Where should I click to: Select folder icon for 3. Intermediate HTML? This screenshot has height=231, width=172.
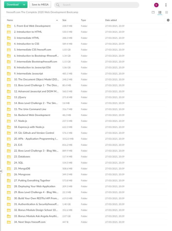click(x=9, y=38)
